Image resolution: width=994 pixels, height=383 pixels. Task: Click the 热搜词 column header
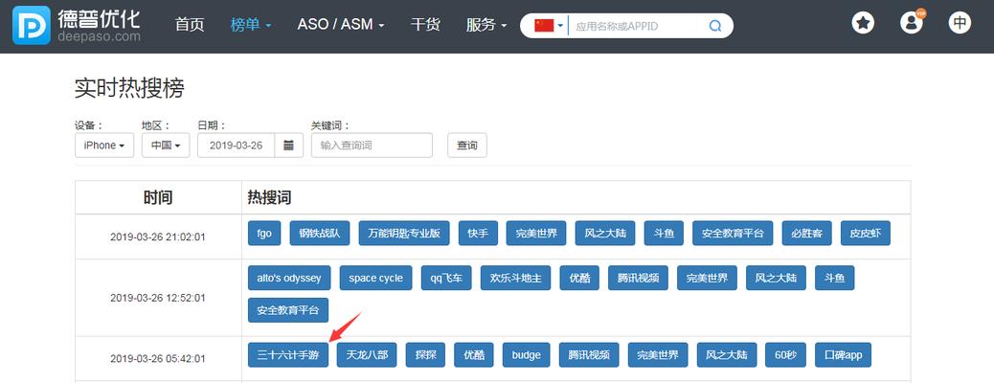click(269, 198)
